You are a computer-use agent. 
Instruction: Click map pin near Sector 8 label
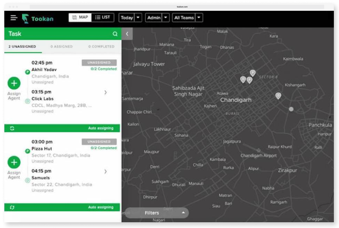pyautogui.click(x=253, y=73)
